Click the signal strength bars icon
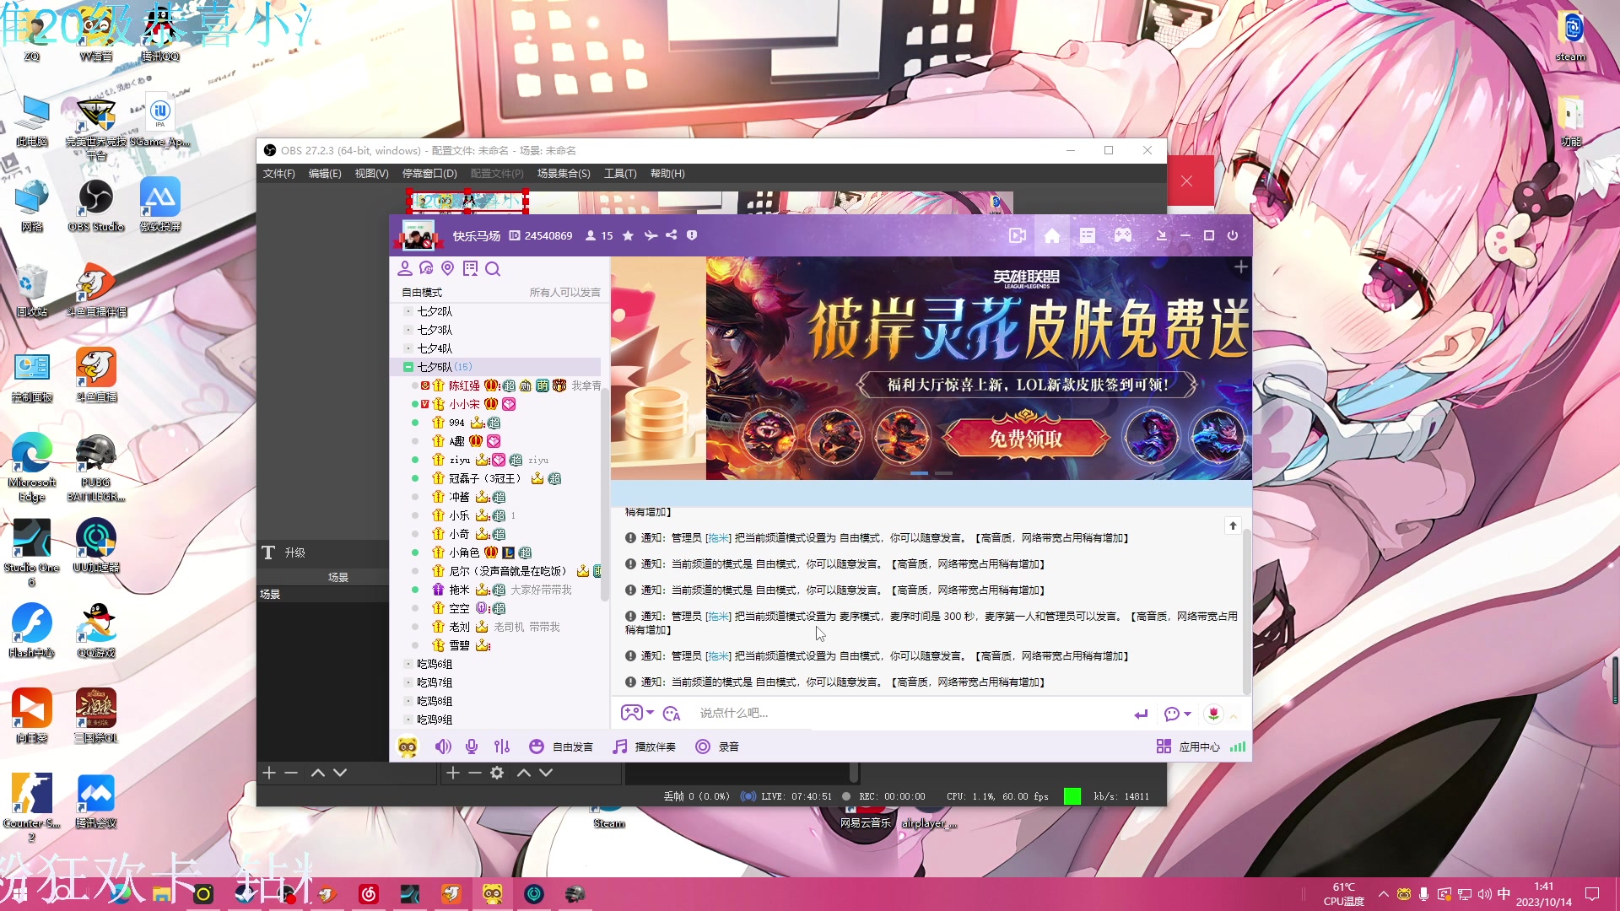Image resolution: width=1620 pixels, height=911 pixels. click(x=1238, y=747)
